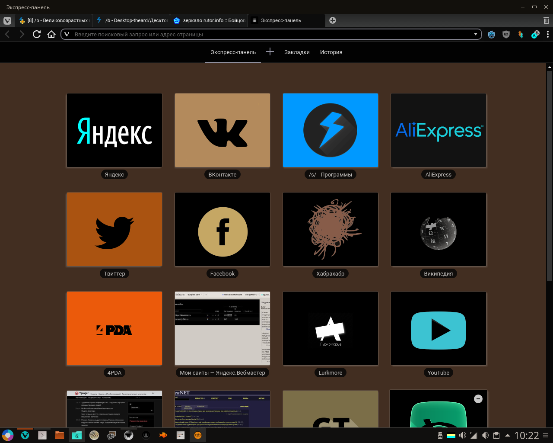Click the orange-teal arrows extension icon
The image size is (553, 443).
point(521,34)
